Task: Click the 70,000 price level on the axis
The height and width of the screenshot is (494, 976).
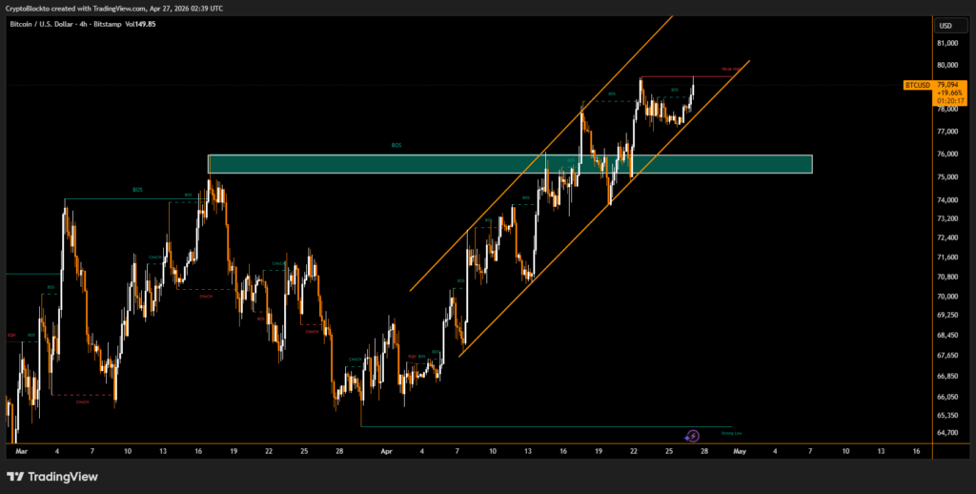Action: coord(948,296)
